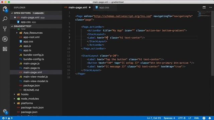Click the EXPLORER panel title
Image resolution: width=214 pixels, height=120 pixels.
(19, 8)
